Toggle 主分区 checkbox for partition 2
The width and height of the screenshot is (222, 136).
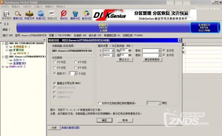point(164,55)
